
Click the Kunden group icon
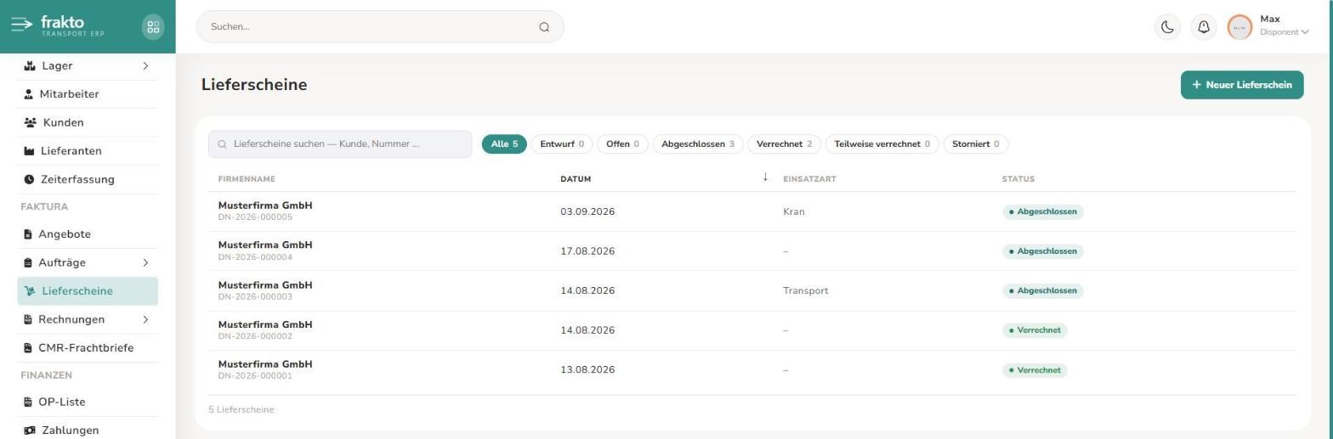(x=31, y=122)
